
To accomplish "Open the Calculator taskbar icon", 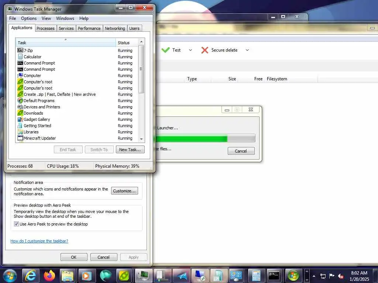I will tap(256, 276).
